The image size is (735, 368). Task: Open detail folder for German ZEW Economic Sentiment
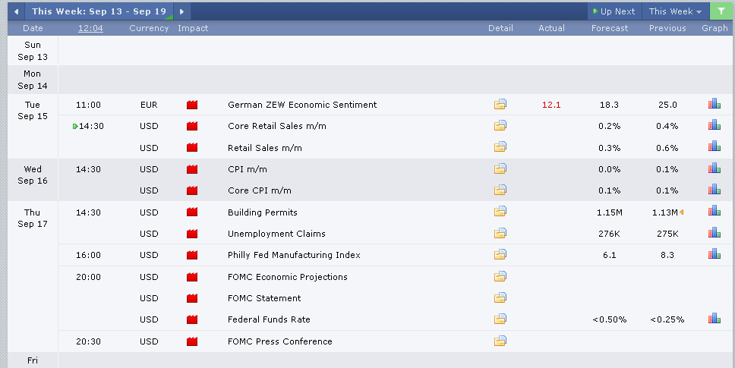coord(500,105)
